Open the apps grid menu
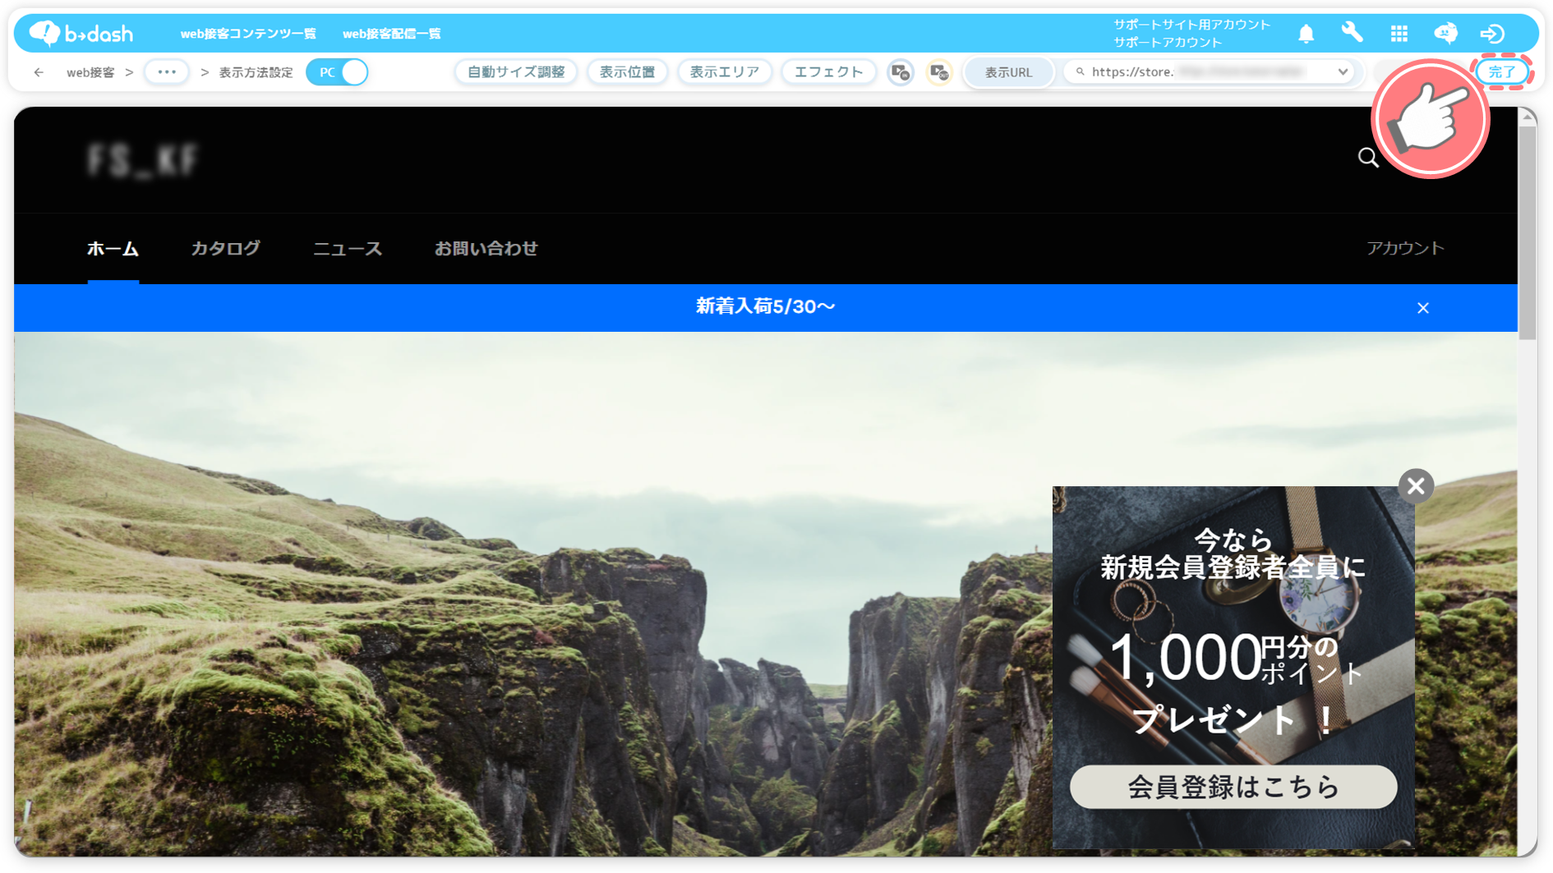 click(x=1399, y=34)
